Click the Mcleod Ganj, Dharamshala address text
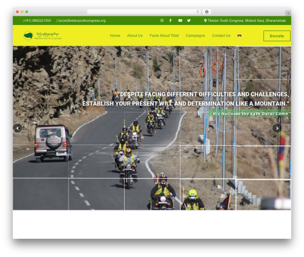304x257 pixels. [247, 21]
